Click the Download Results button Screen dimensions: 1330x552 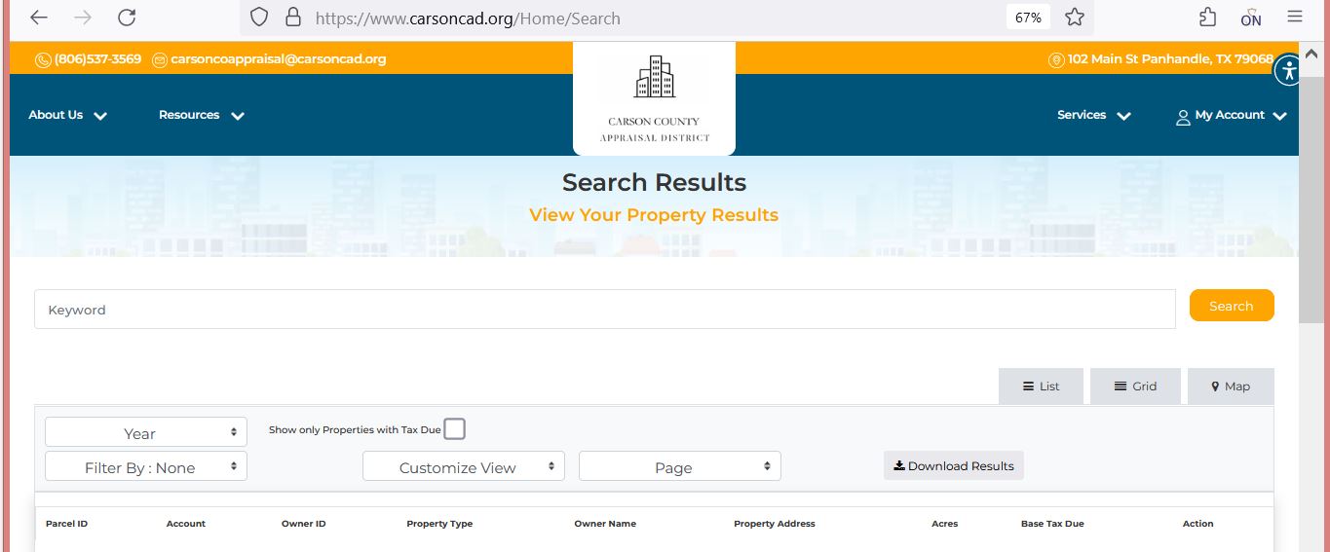(954, 465)
